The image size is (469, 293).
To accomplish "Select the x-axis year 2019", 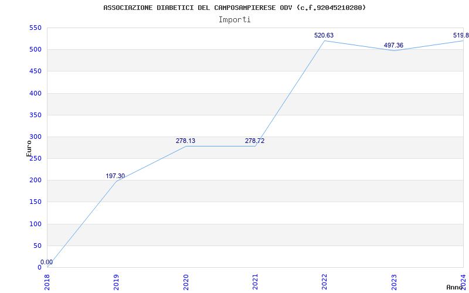I will [x=116, y=282].
